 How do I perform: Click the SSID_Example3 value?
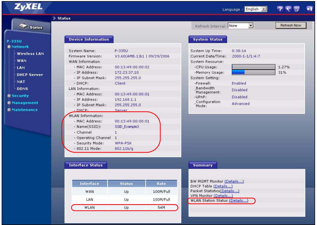click(x=127, y=127)
